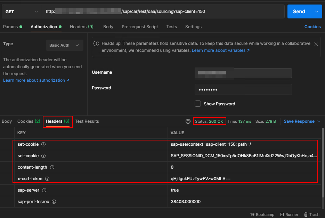
Task: Click into the Password input field
Action: [243, 89]
